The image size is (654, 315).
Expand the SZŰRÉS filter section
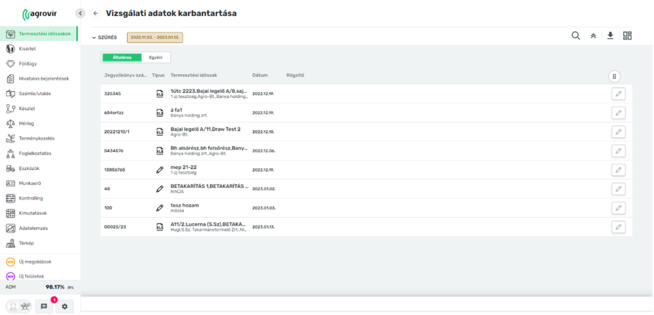click(104, 37)
